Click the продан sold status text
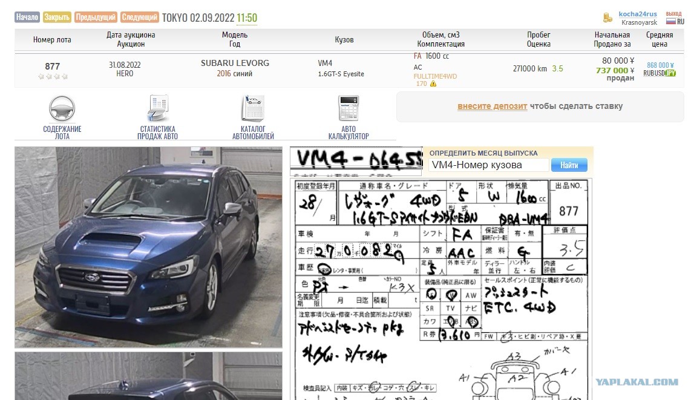Screen dimensions: 694x400 pyautogui.click(x=620, y=78)
